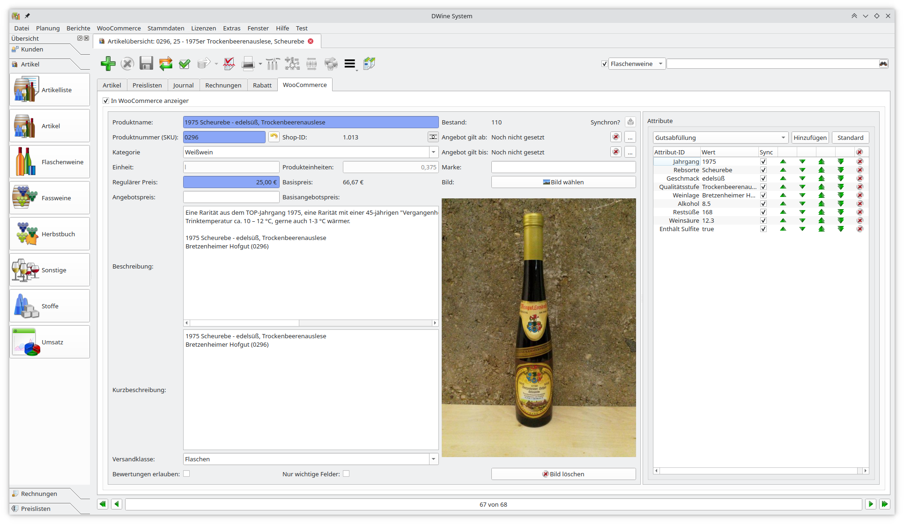
Task: Enable 'Nur wichtige Felder' checkbox
Action: point(346,473)
